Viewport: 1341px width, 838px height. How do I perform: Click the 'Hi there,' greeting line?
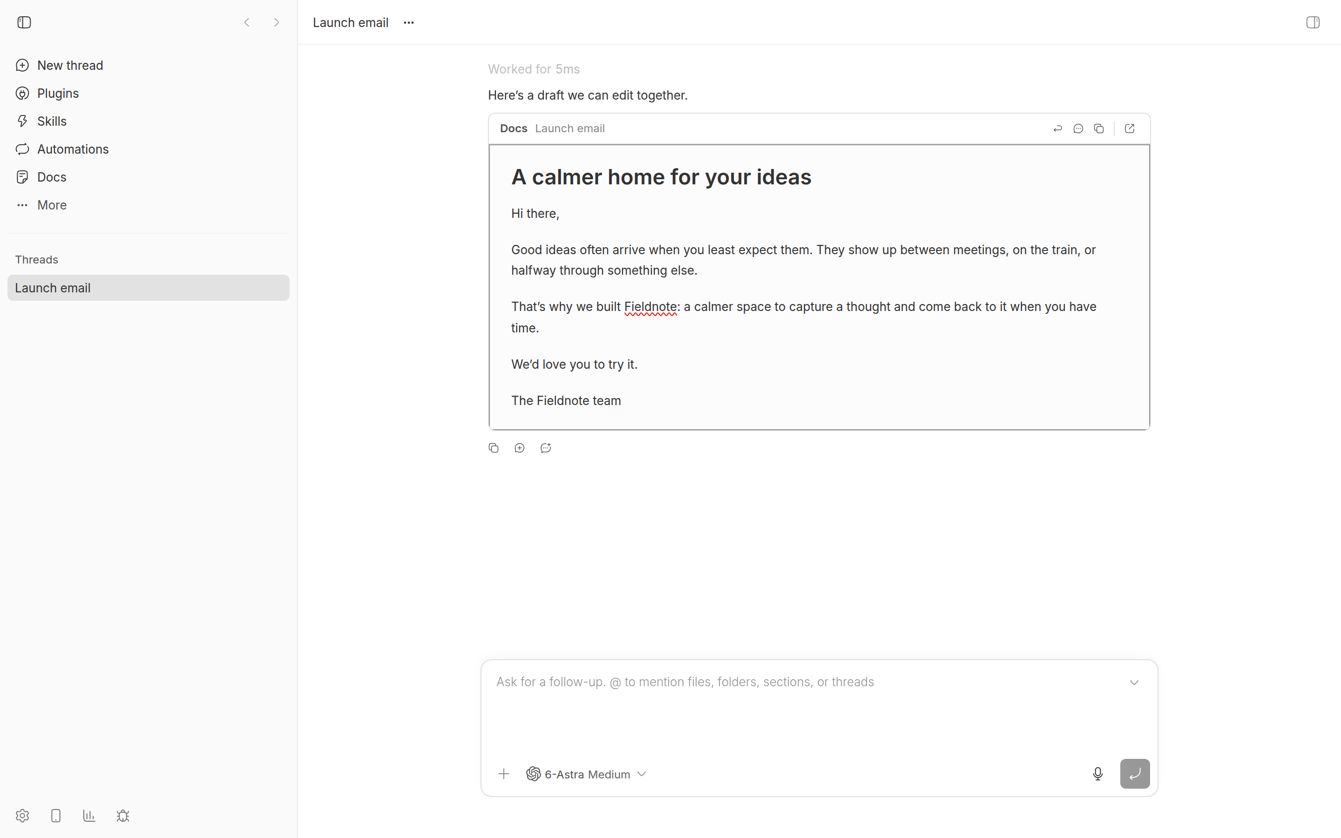click(x=535, y=213)
